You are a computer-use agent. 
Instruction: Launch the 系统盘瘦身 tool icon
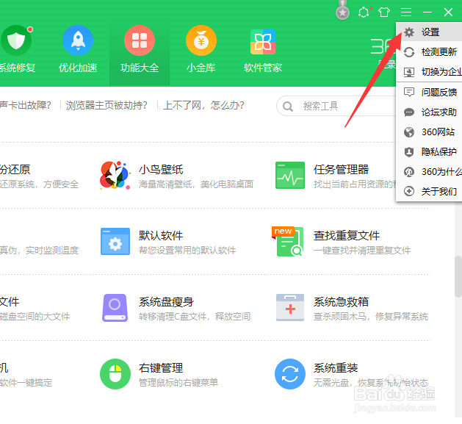115,308
